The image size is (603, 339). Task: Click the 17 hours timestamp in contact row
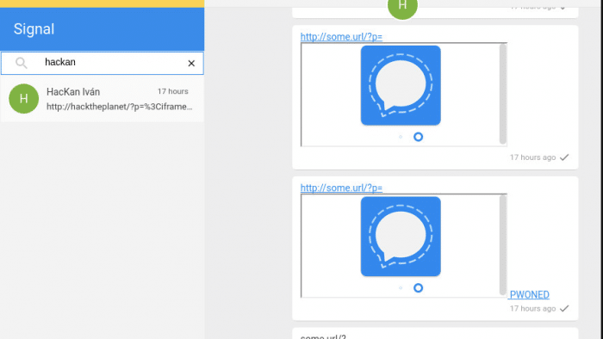click(172, 91)
